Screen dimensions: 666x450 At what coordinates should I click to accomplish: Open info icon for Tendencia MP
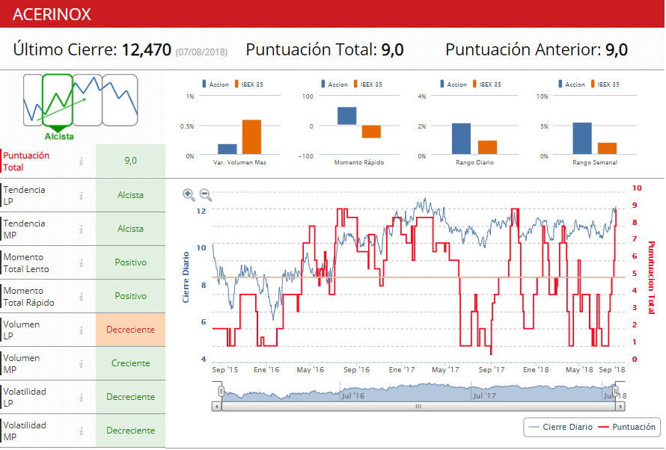(81, 229)
